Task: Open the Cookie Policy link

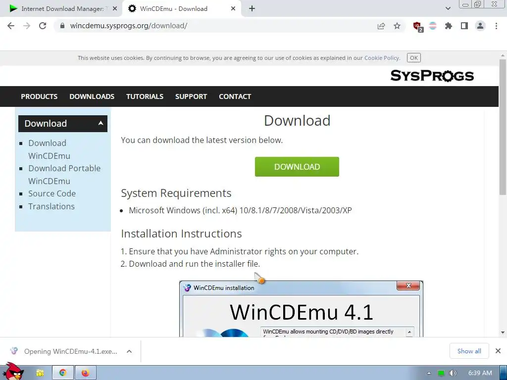Action: click(x=382, y=58)
